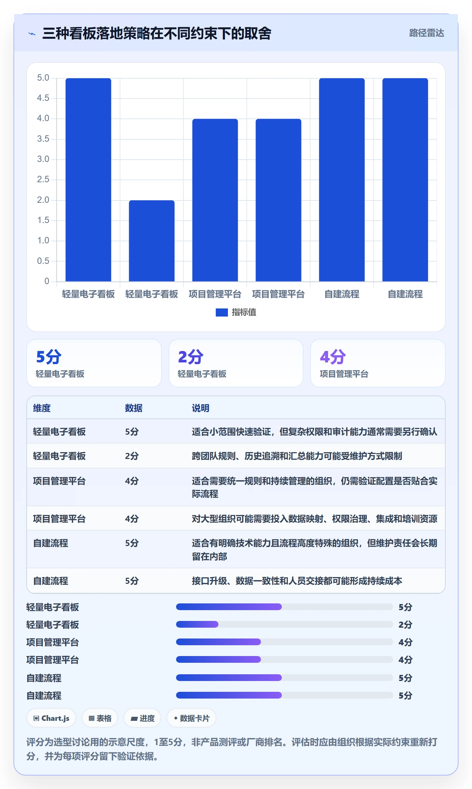472x789 pixels.
Task: Click the lightning icon beside the title
Action: point(32,34)
